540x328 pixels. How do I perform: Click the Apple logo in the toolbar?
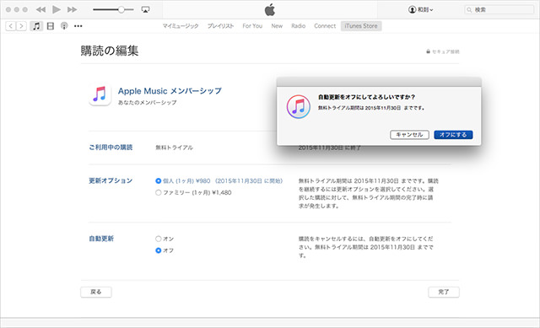pos(270,9)
